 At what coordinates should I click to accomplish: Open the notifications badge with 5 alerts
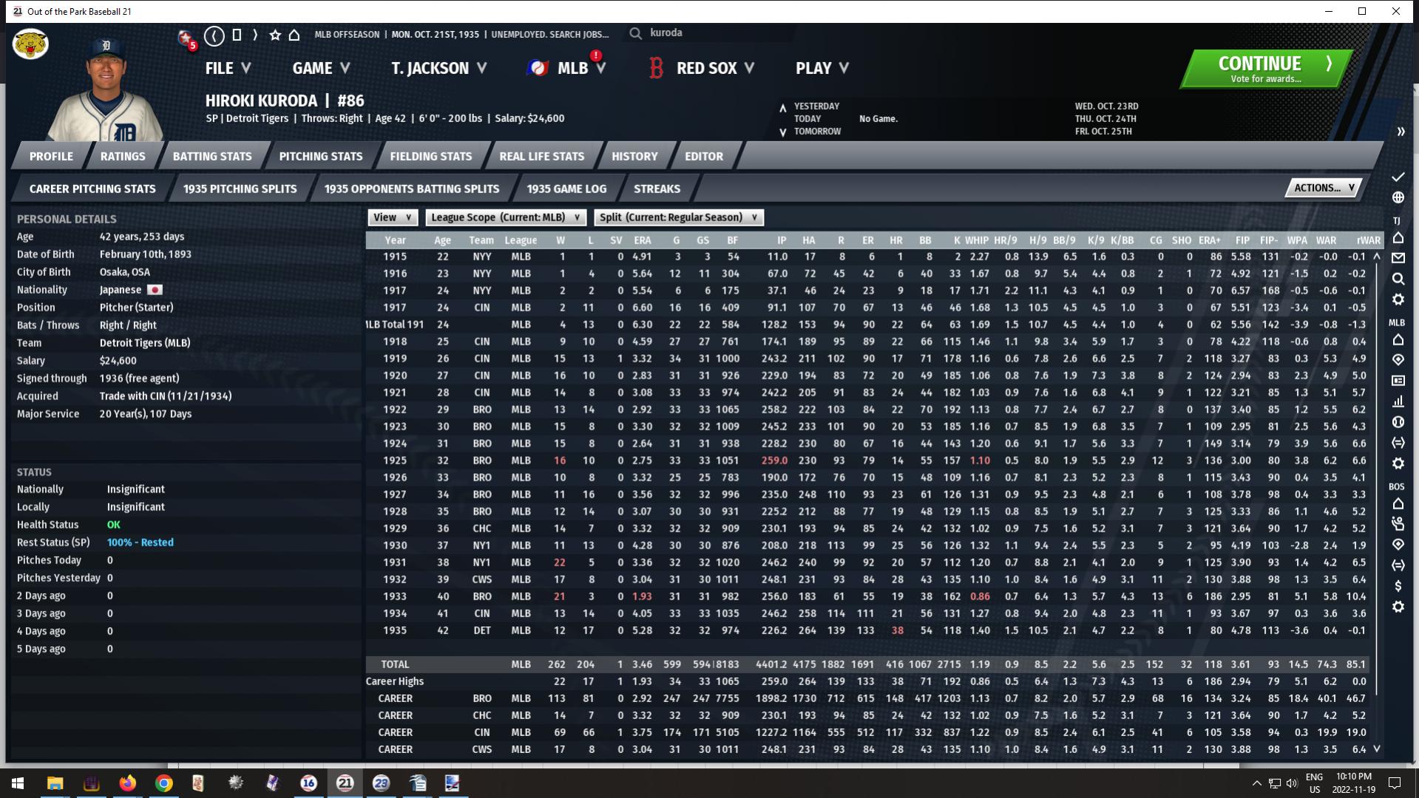[x=187, y=38]
